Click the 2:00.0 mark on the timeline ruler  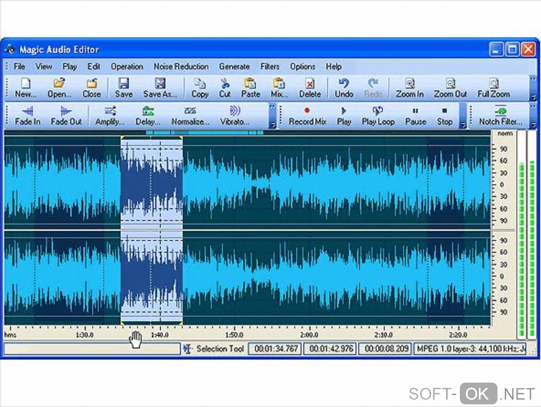point(309,335)
